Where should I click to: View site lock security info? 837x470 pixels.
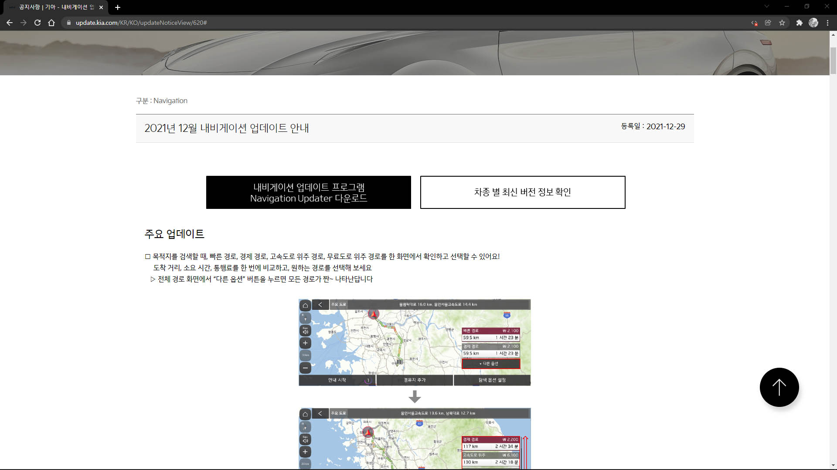point(69,23)
